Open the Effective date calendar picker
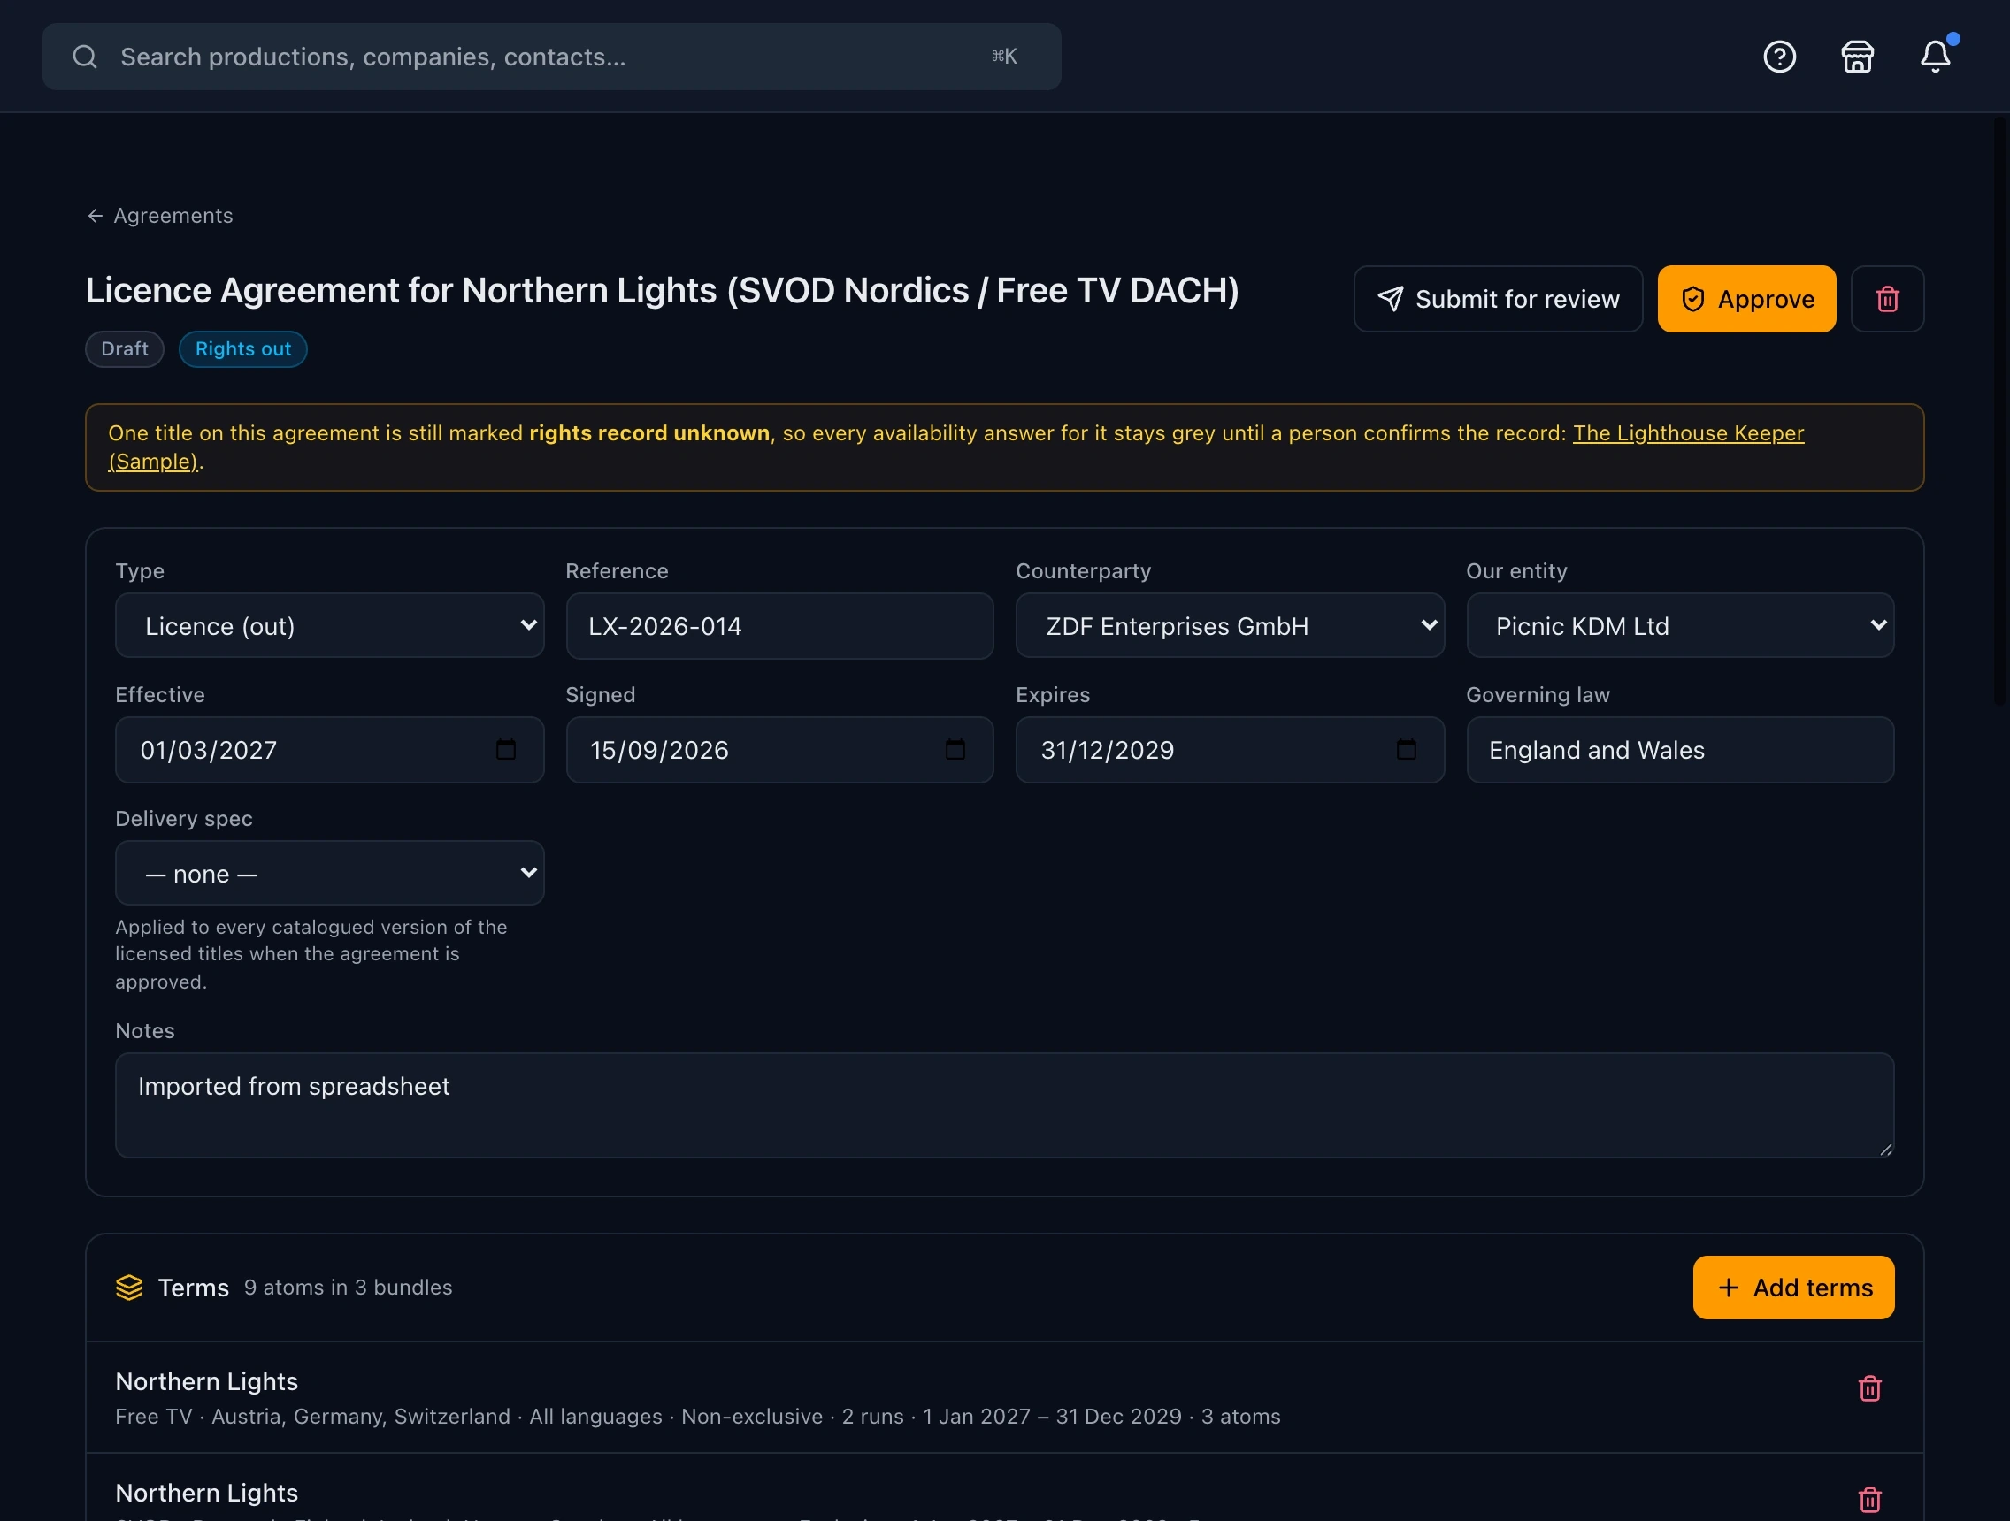Image resolution: width=2010 pixels, height=1521 pixels. 506,749
